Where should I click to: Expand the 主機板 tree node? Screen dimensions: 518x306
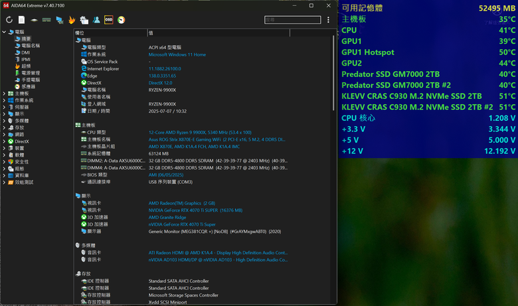[x=4, y=94]
